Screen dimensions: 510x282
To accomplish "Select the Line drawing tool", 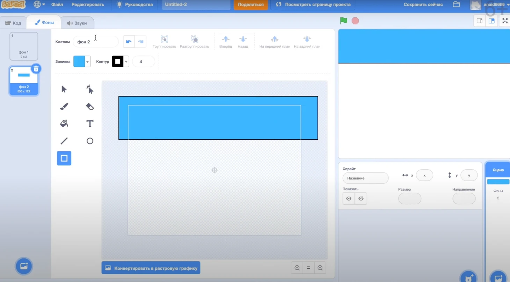I will point(64,141).
